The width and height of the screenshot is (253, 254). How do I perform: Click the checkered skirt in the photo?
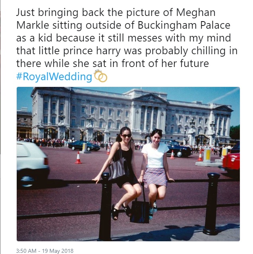[156, 176]
